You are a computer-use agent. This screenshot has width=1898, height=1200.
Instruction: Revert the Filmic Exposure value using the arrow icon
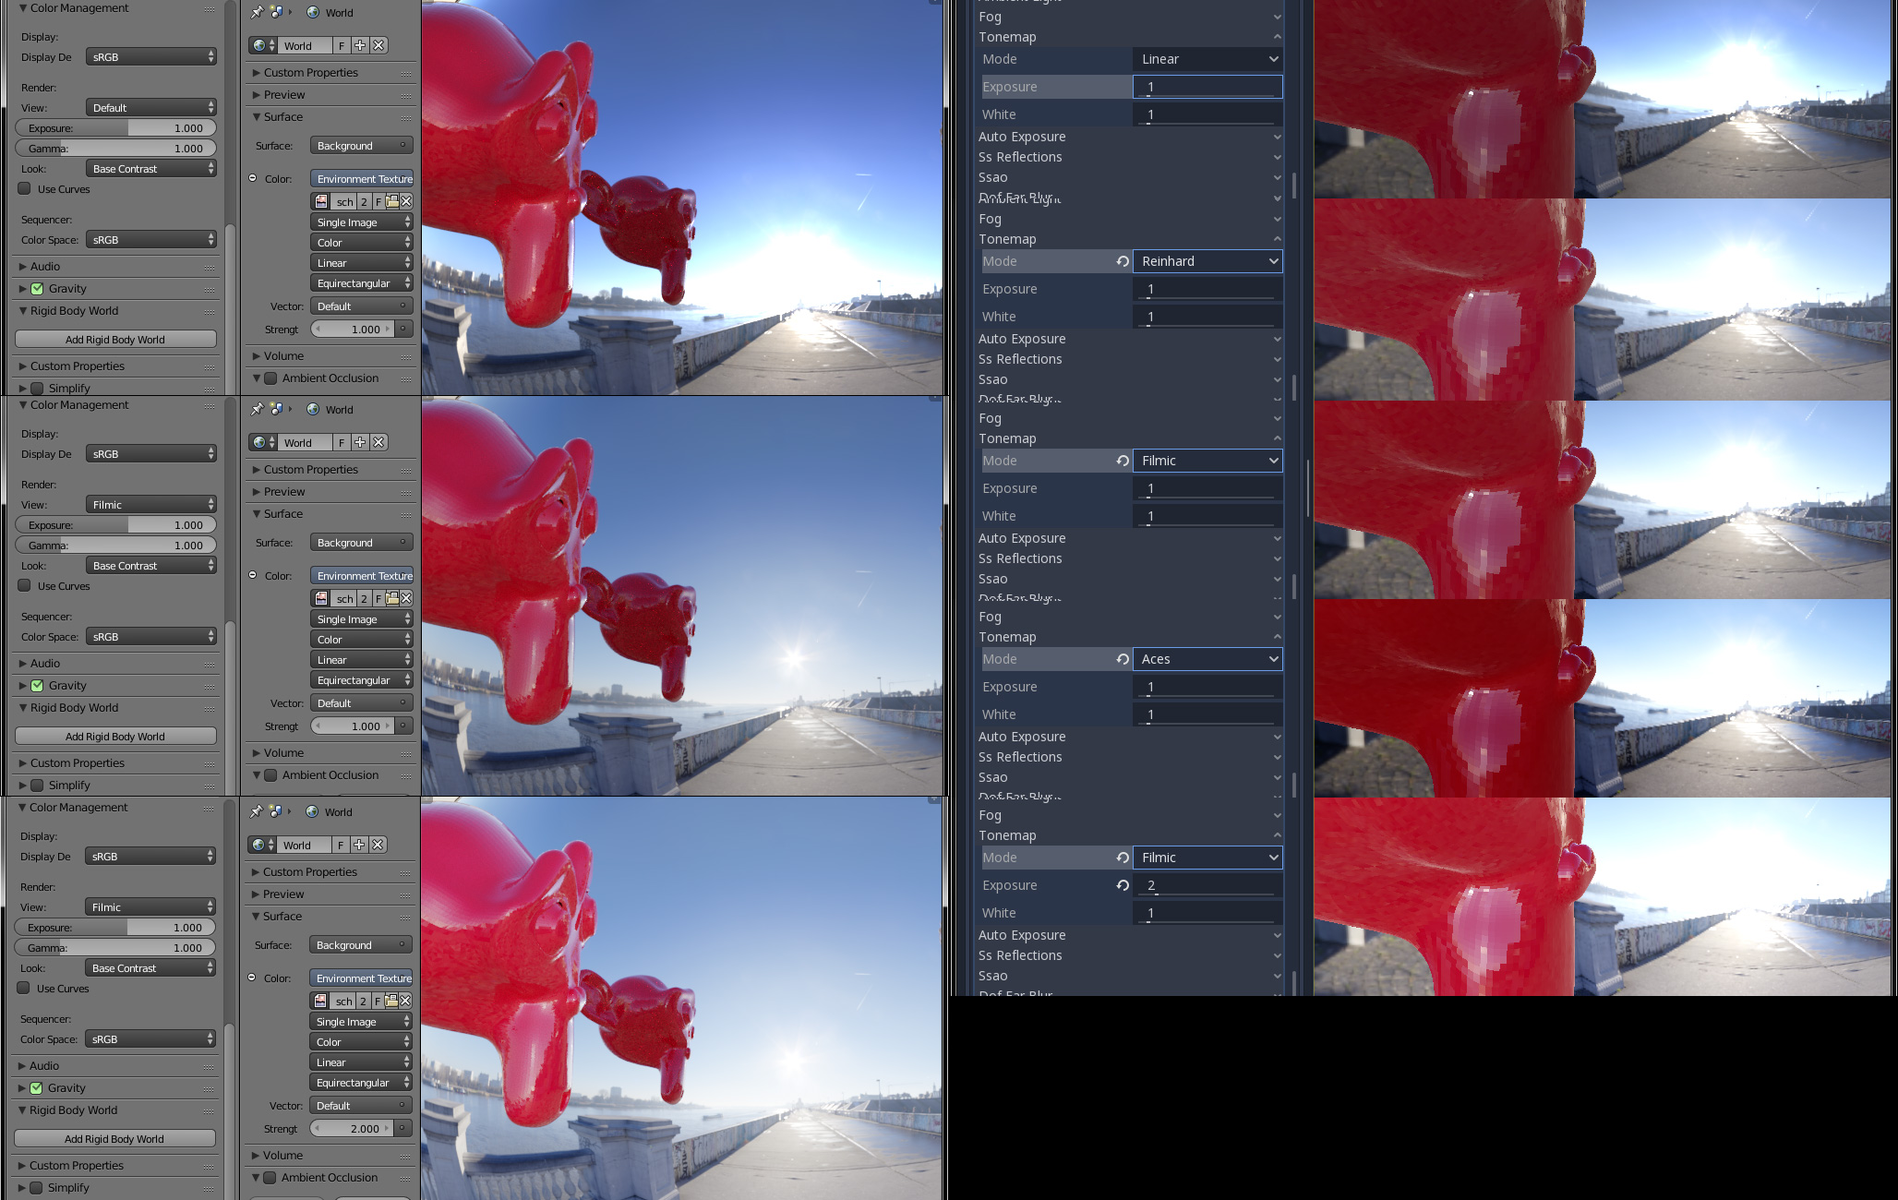coord(1123,884)
